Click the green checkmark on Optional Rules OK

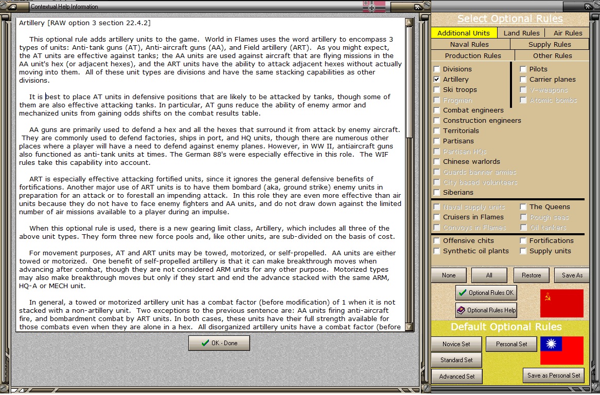tap(462, 293)
